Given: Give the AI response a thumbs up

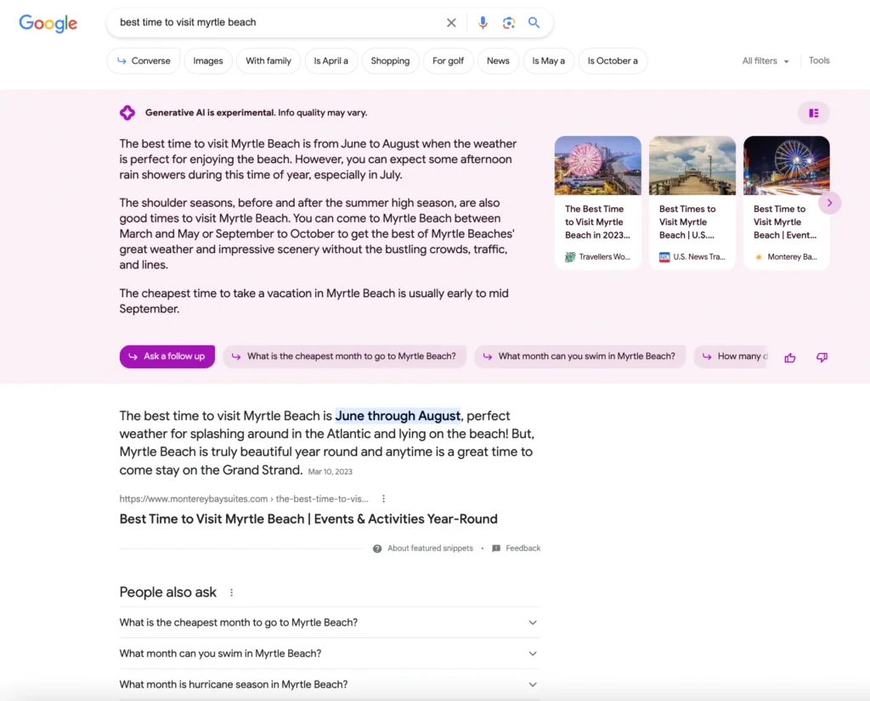Looking at the screenshot, I should click(789, 358).
